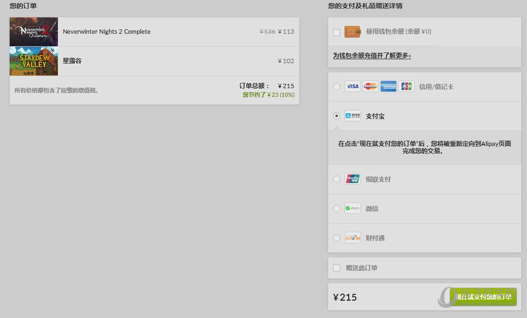Screen dimensions: 527x318
Task: Click the VAT notice 所有价格都包含了应缴的增值税
Action: (56, 90)
